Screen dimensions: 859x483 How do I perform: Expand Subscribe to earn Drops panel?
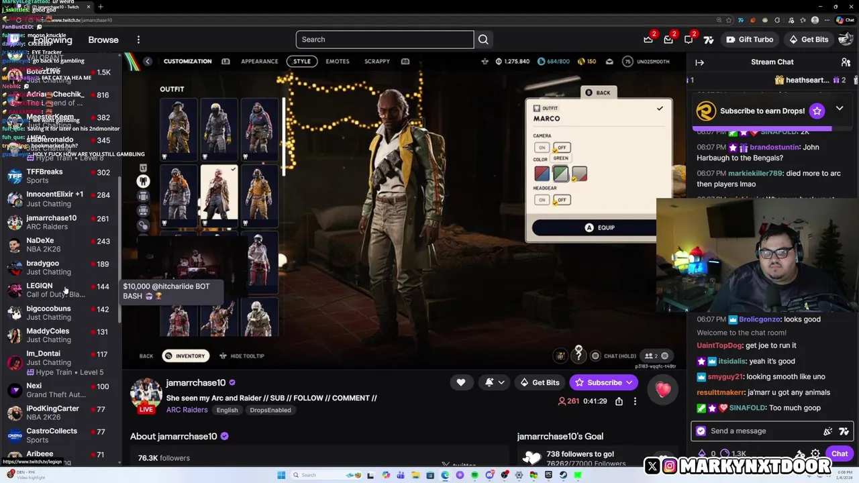839,108
